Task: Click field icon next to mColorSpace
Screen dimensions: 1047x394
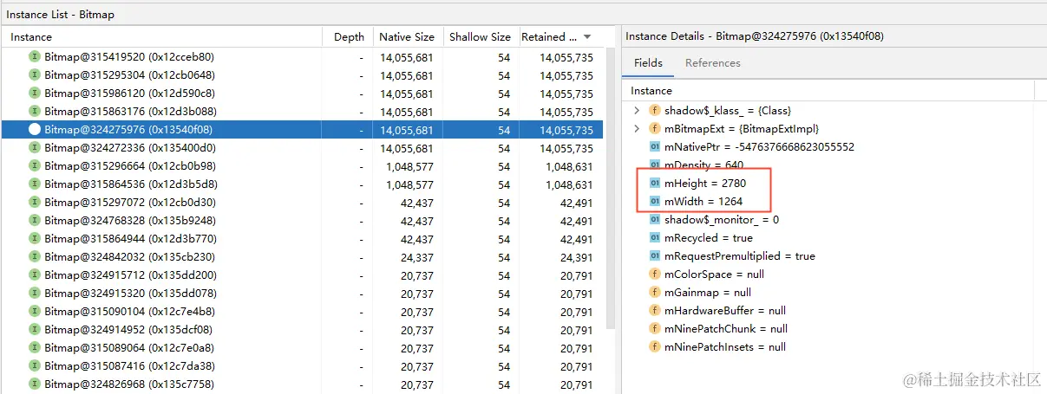Action: [655, 275]
